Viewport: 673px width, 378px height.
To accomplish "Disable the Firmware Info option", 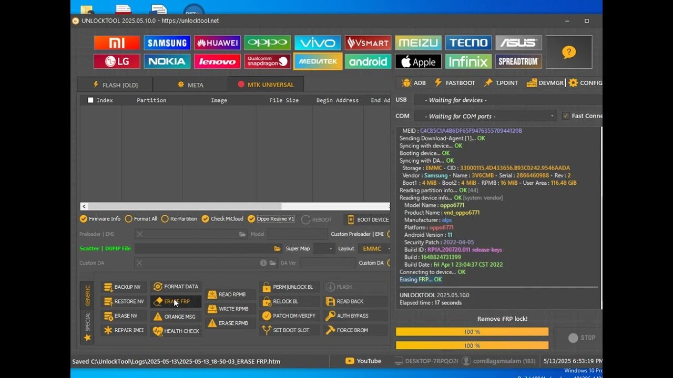I will (100, 219).
